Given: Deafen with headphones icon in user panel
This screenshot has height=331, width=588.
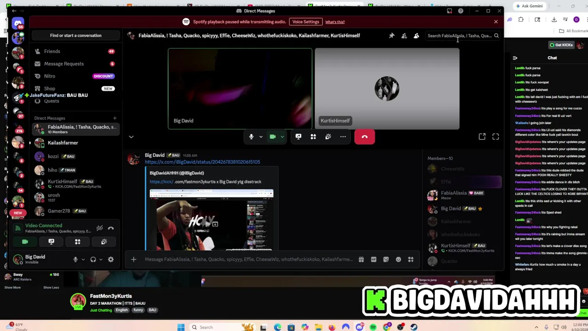Looking at the screenshot, I should pos(93,259).
